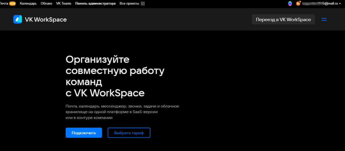Click the Все проекты grid icon

tap(143, 3)
